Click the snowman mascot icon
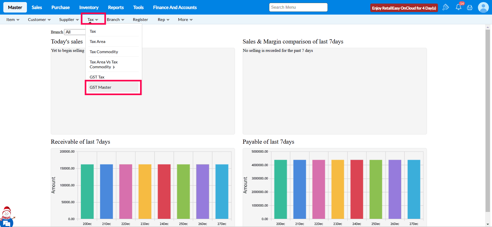492x227 pixels. pyautogui.click(x=7, y=213)
